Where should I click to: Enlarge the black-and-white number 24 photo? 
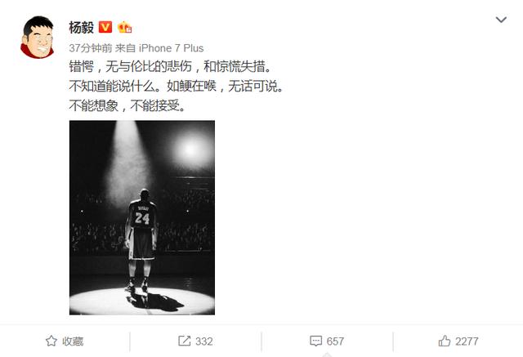pos(142,217)
